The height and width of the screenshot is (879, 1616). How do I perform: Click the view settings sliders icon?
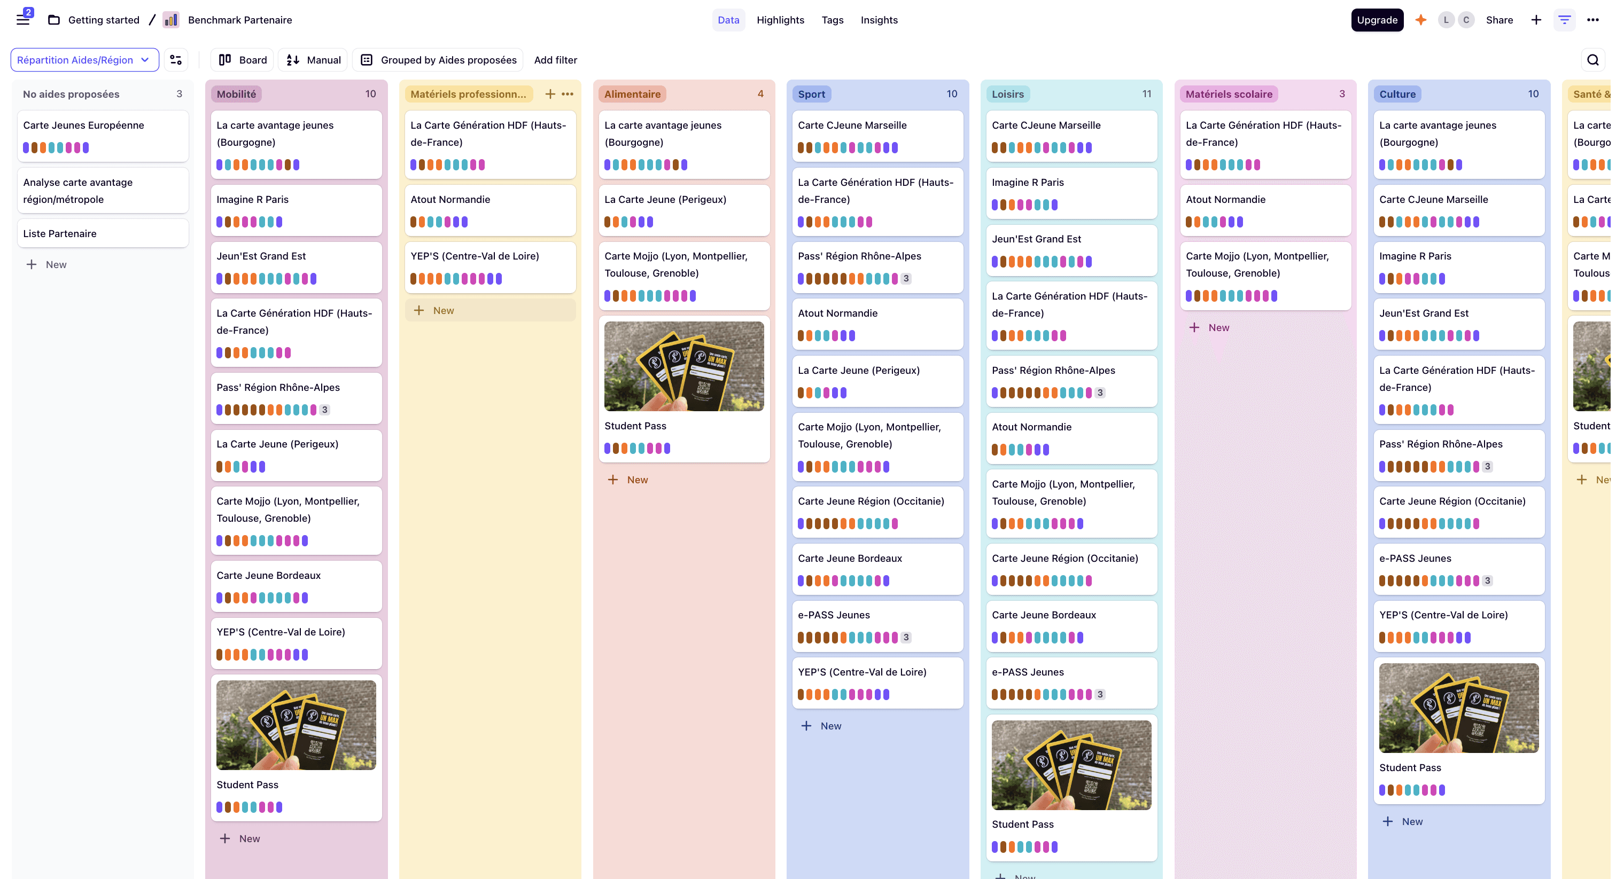click(176, 60)
